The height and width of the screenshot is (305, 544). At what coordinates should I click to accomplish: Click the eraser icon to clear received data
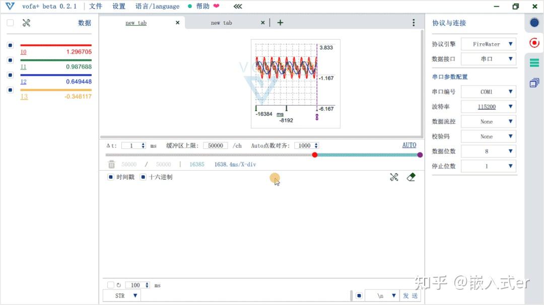pos(411,177)
